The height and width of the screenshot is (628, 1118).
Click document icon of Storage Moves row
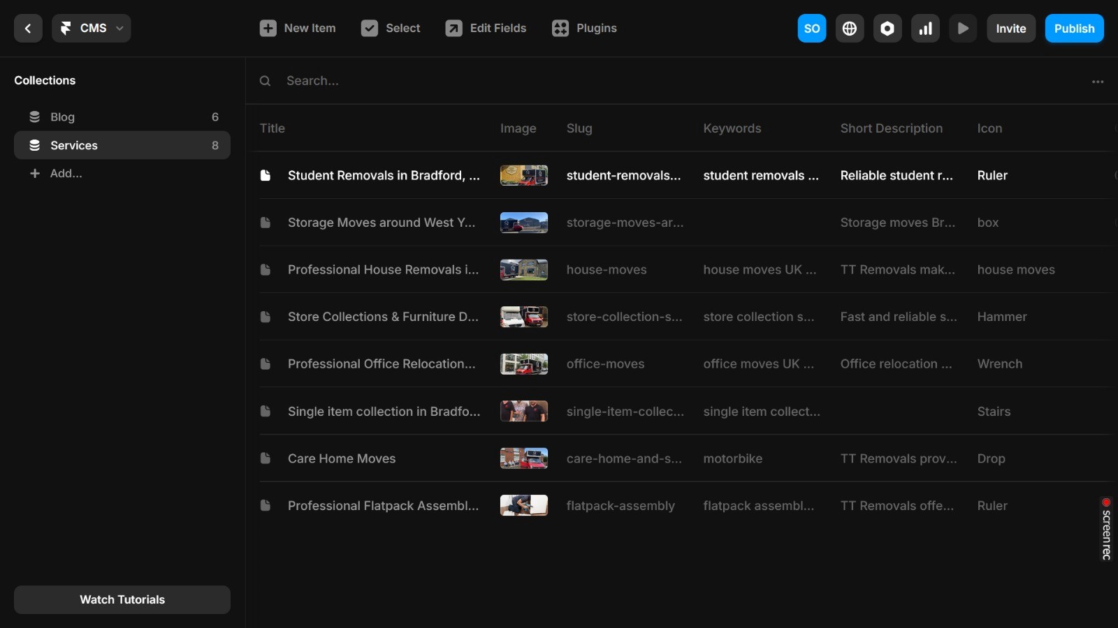coord(266,223)
